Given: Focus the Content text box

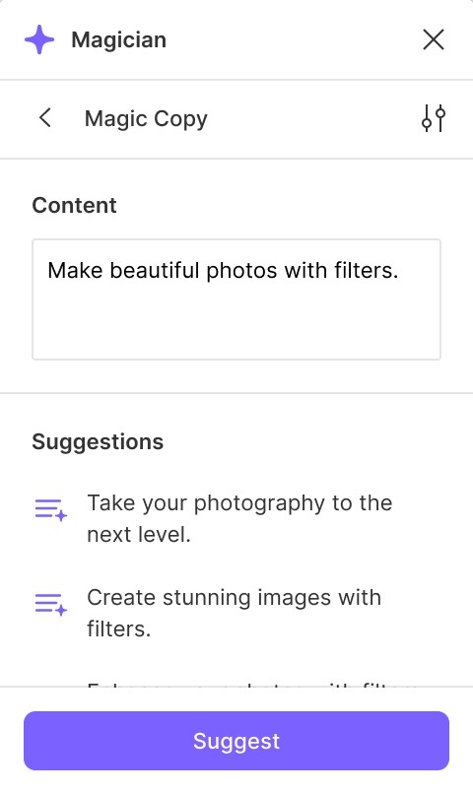Looking at the screenshot, I should click(236, 299).
